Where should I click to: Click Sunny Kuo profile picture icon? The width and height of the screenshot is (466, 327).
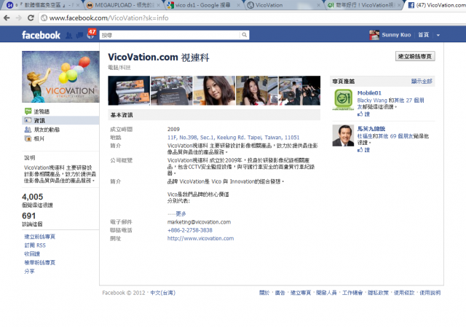pyautogui.click(x=374, y=35)
